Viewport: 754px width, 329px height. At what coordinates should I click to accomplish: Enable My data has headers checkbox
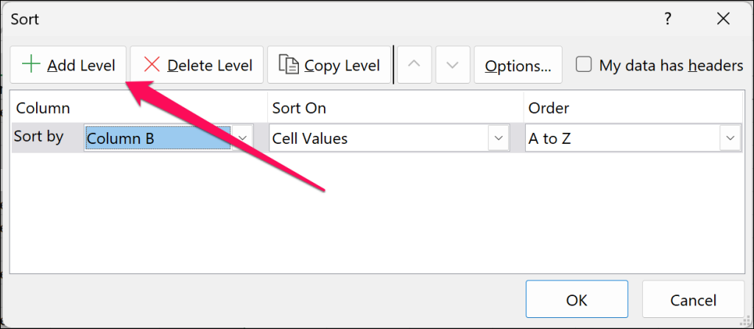[x=584, y=65]
